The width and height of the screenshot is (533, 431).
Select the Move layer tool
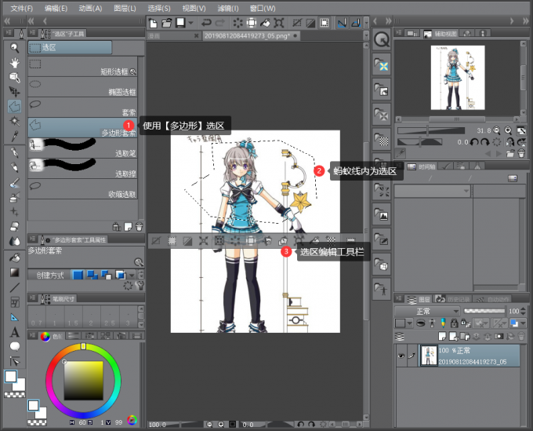click(x=14, y=92)
